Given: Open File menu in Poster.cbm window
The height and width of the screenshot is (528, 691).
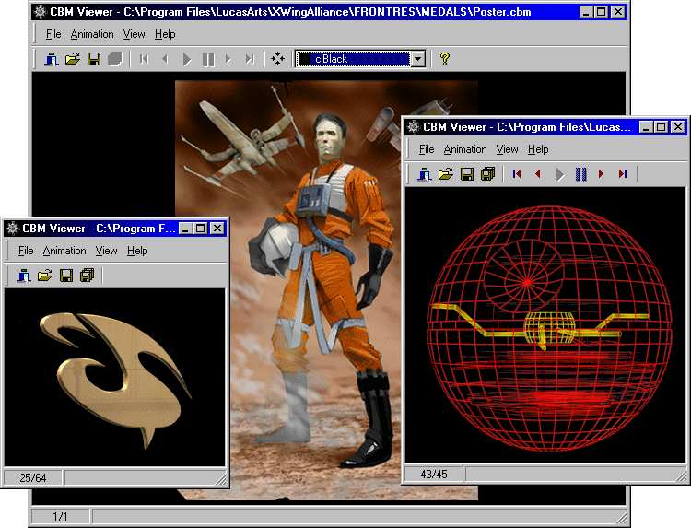Looking at the screenshot, I should [x=53, y=34].
